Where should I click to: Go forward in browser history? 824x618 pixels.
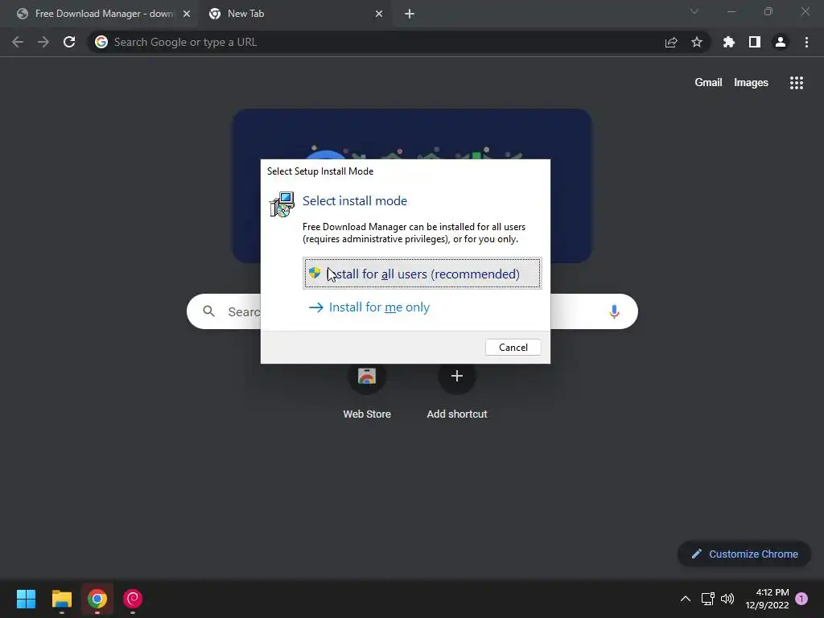[x=43, y=42]
